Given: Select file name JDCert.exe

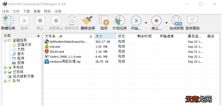Looking at the screenshot, I should point(57,52).
